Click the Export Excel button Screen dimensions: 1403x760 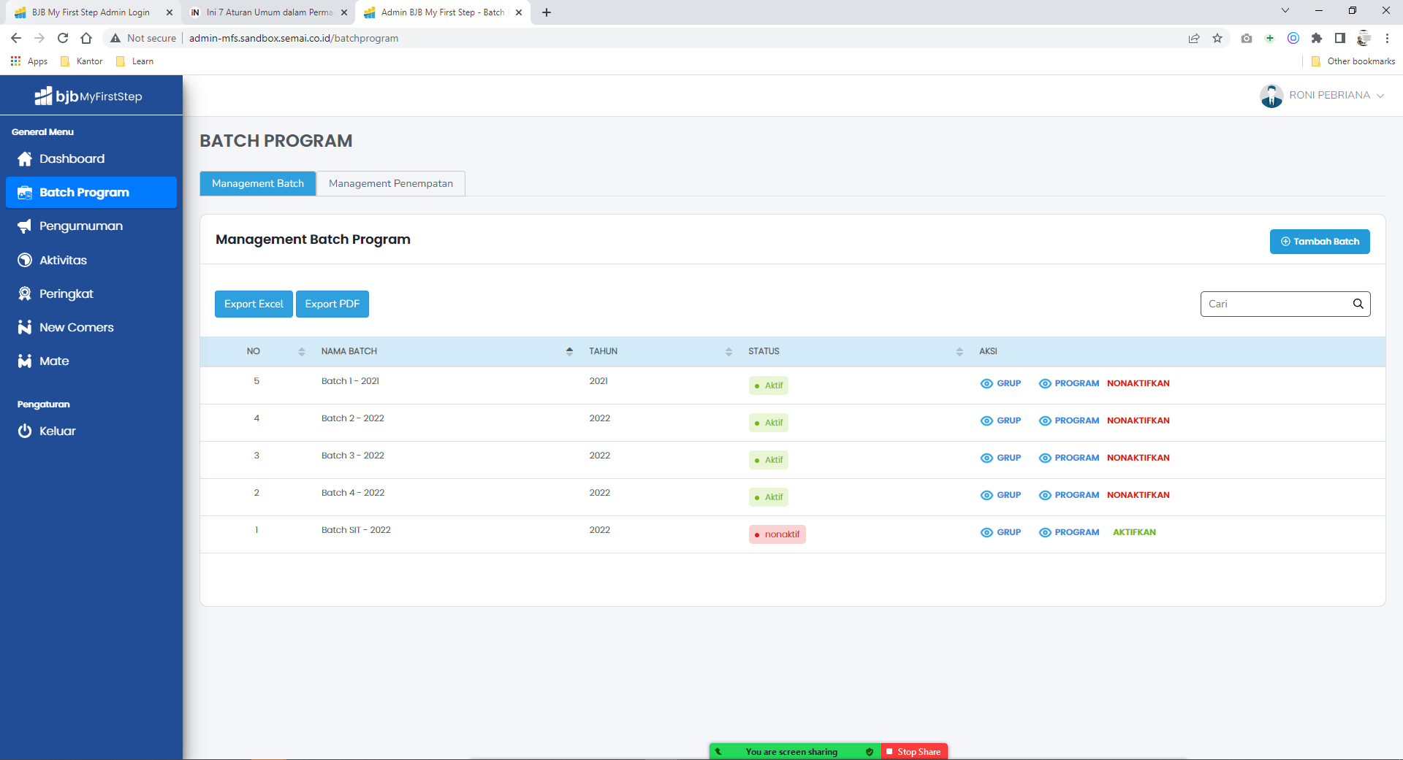click(x=253, y=304)
